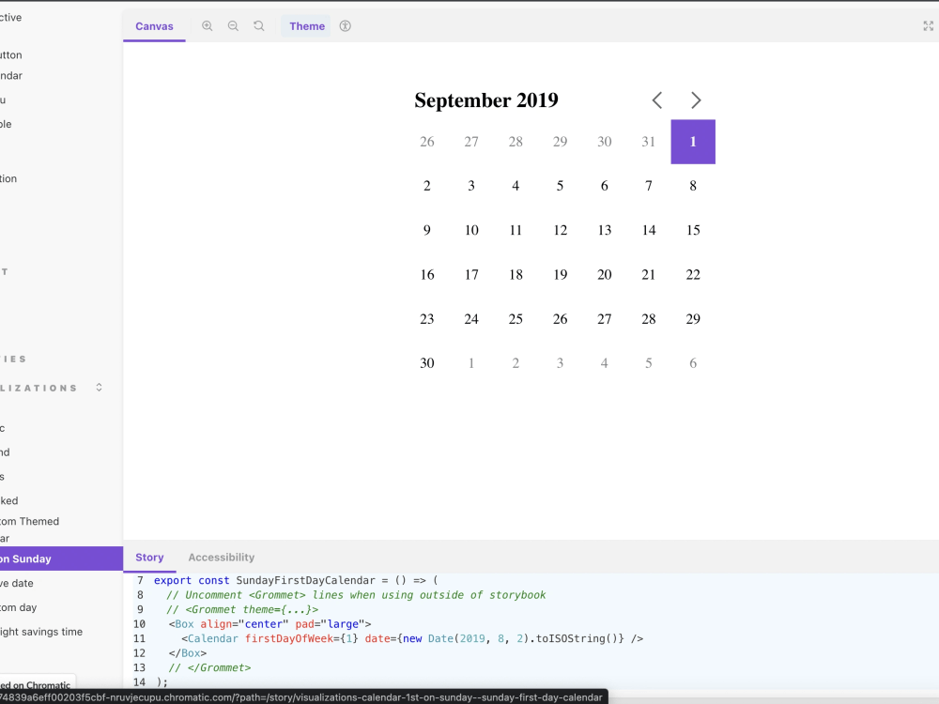The width and height of the screenshot is (939, 704).
Task: Go to next month with right arrow
Action: click(695, 100)
